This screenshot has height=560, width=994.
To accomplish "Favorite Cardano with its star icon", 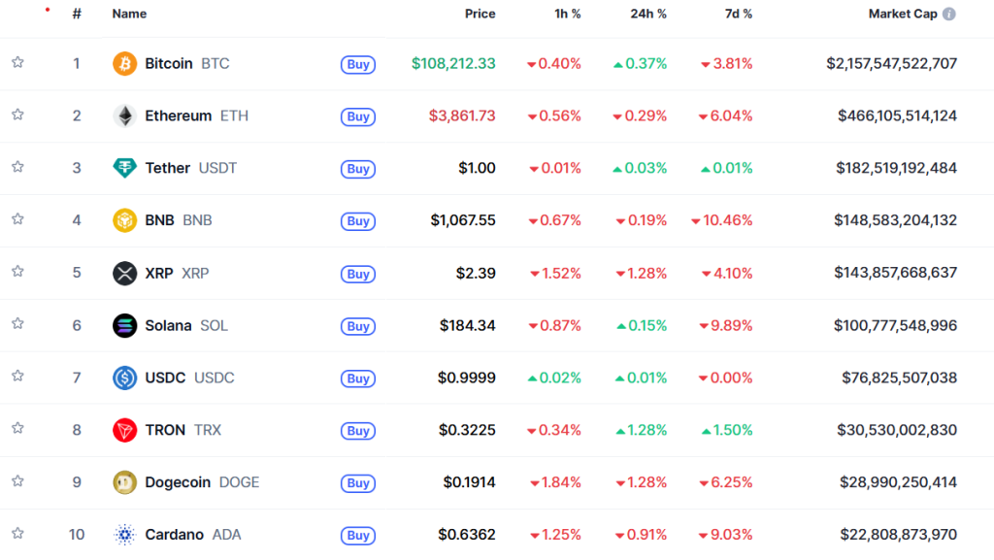I will tap(17, 534).
